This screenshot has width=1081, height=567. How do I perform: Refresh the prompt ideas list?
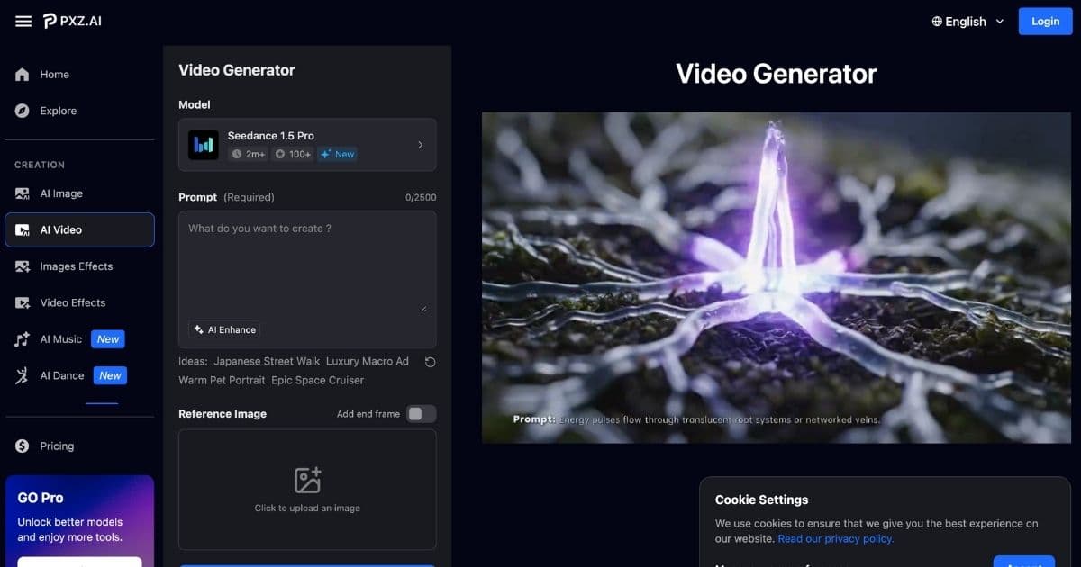pos(431,362)
